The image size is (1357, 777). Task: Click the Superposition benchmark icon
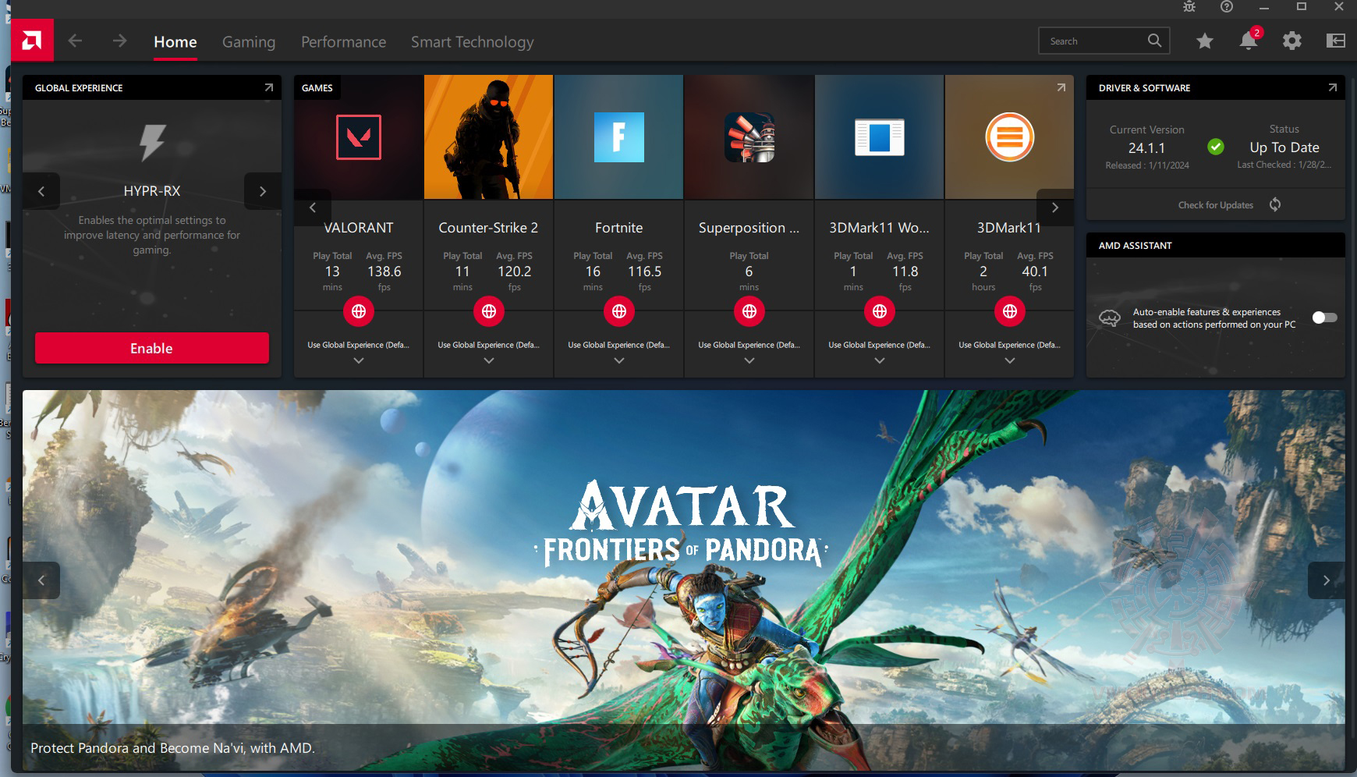point(749,137)
